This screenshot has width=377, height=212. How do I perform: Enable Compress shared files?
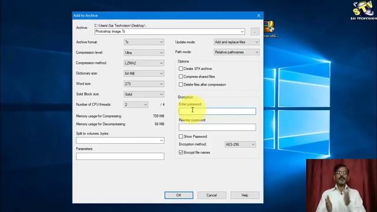(181, 77)
